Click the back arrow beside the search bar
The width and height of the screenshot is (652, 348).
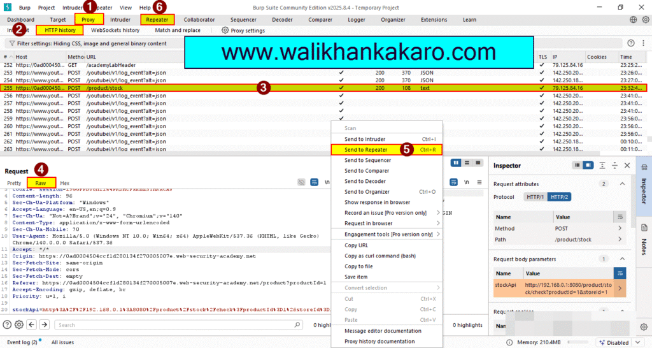pyautogui.click(x=32, y=324)
